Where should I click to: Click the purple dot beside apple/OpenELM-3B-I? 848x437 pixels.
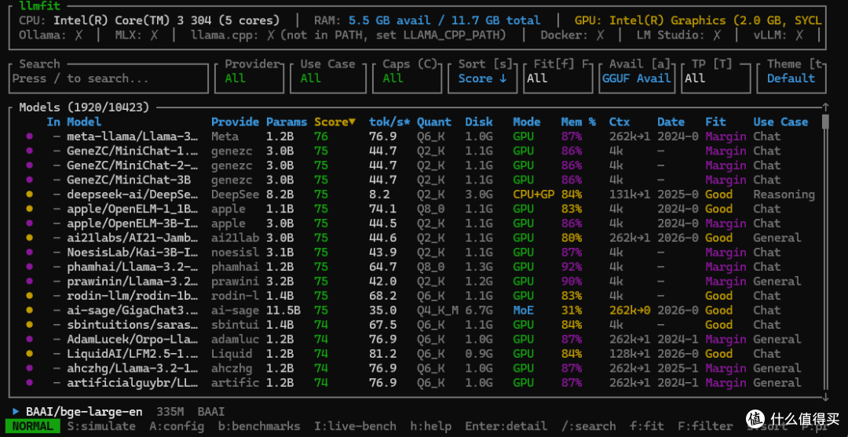pyautogui.click(x=30, y=224)
